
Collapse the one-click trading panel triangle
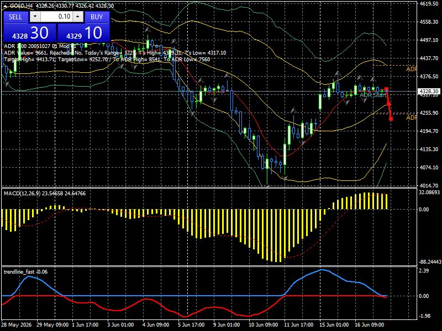pos(5,6)
